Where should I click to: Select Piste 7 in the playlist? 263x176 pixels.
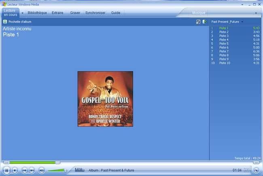[x=235, y=51]
